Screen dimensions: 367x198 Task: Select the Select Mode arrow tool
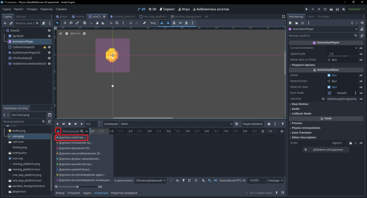click(57, 23)
